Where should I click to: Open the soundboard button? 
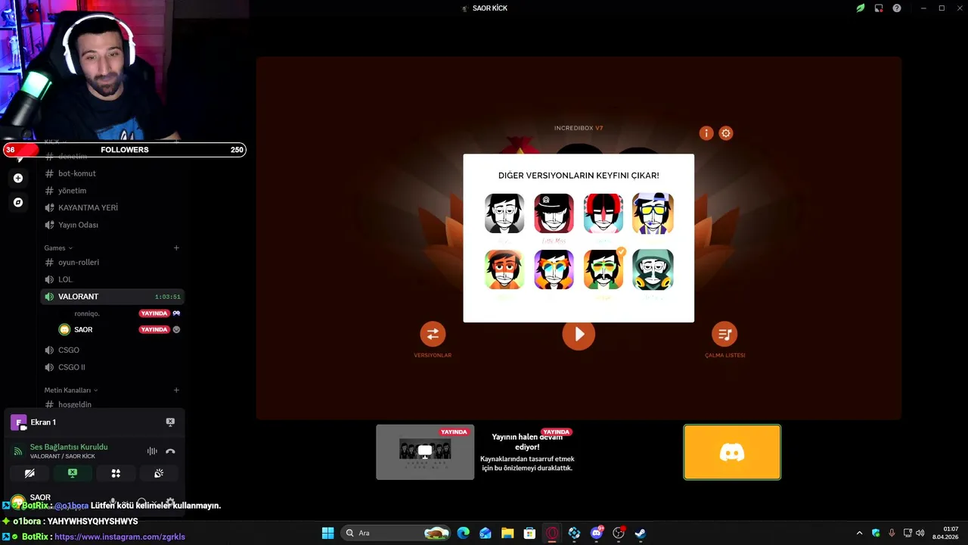pyautogui.click(x=159, y=473)
